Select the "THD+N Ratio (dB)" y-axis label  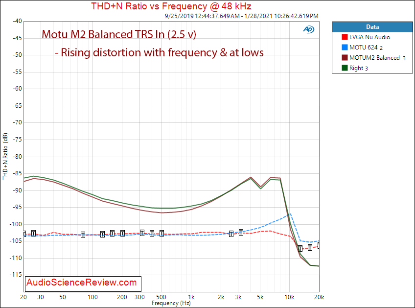[5, 156]
